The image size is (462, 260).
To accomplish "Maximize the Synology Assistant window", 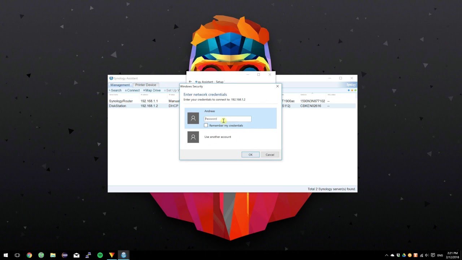I will pos(340,78).
